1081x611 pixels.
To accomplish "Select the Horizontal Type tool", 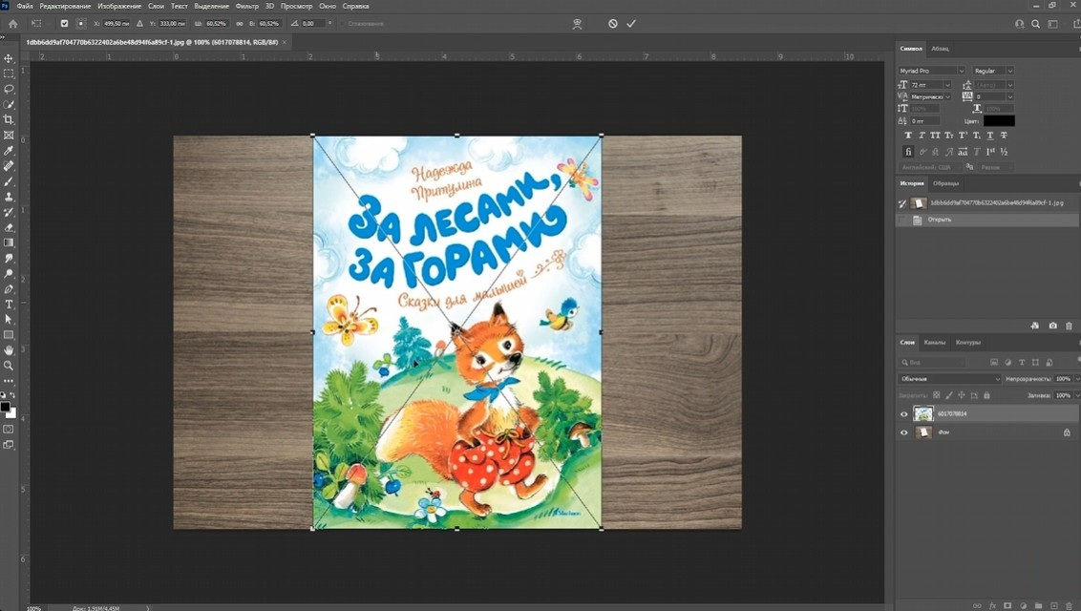I will coord(9,305).
